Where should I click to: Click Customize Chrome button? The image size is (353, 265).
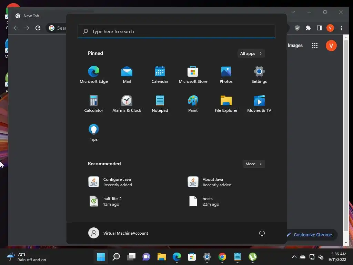tap(312, 235)
